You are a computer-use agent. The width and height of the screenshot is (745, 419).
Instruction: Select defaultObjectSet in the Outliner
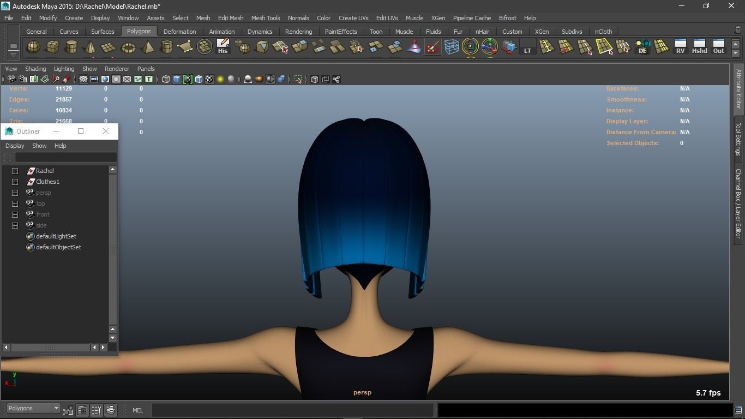coord(58,247)
